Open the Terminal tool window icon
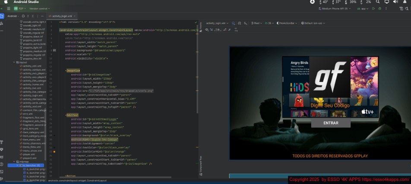This screenshot has width=411, height=184. coord(2,172)
